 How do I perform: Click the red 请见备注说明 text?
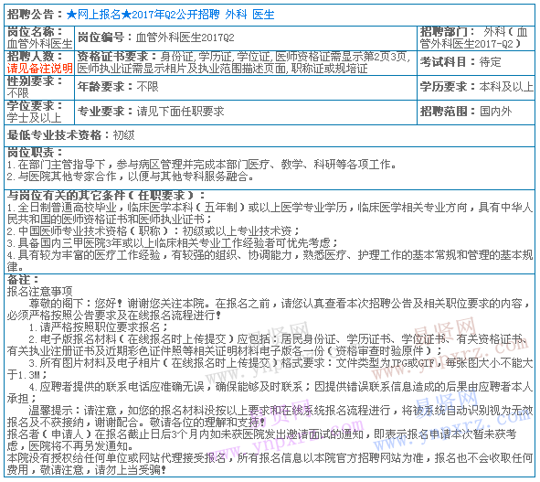click(40, 69)
